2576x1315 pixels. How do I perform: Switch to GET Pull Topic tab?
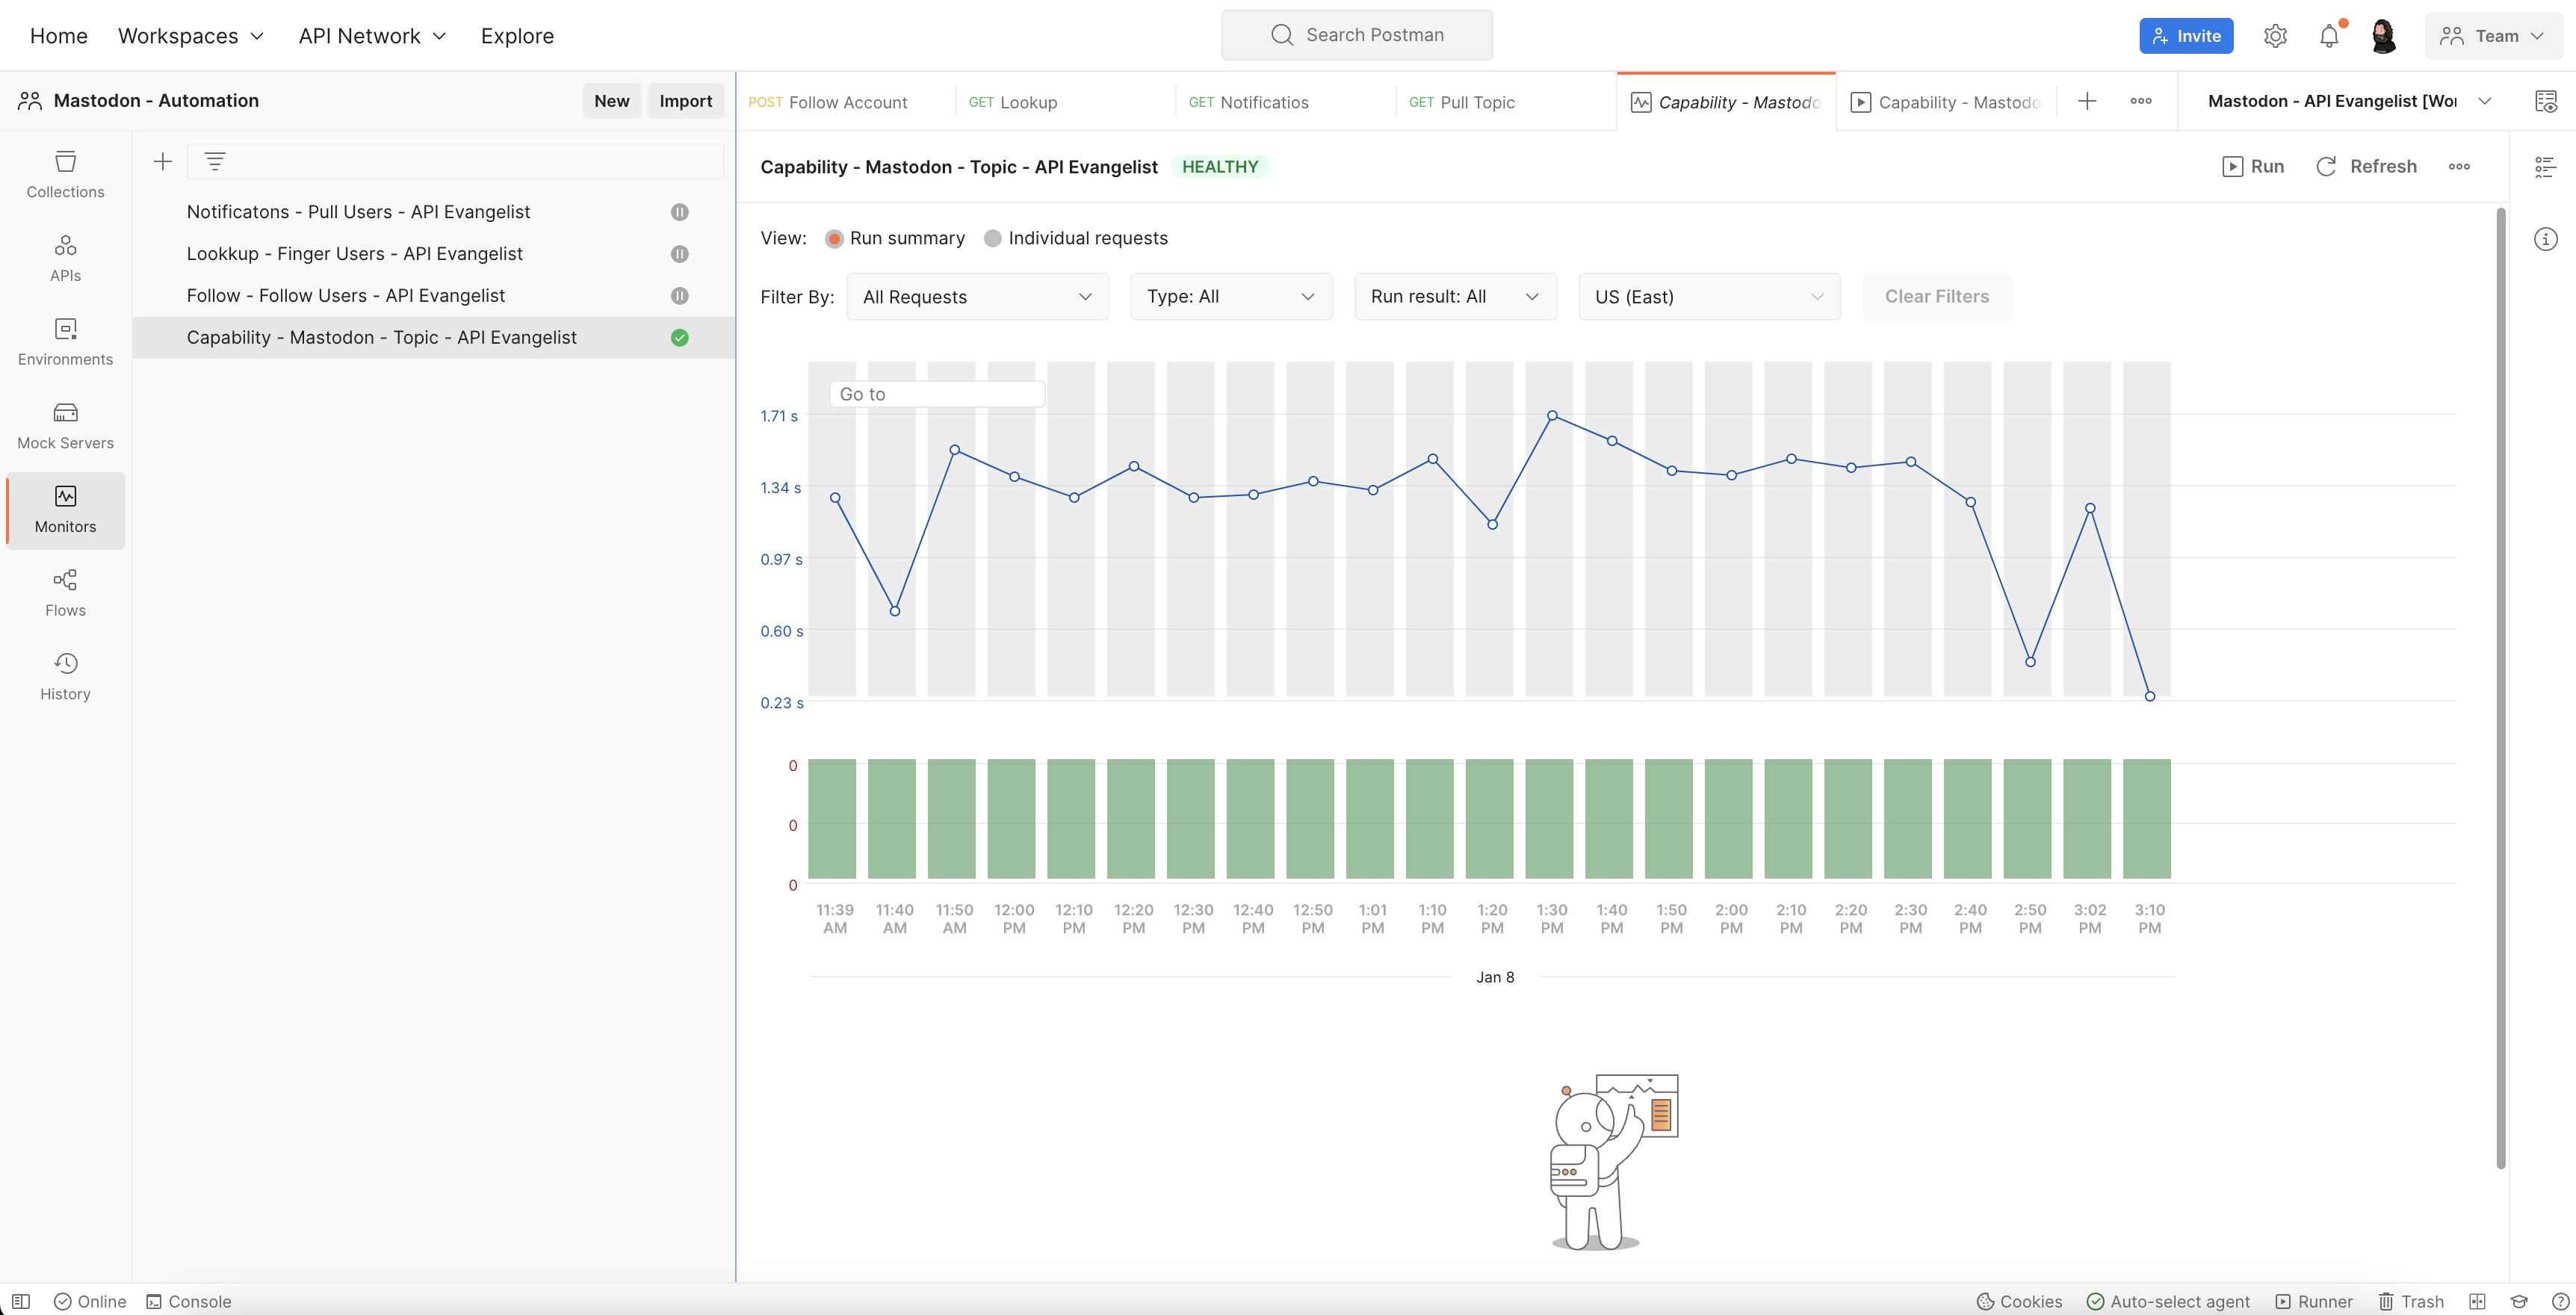tap(1505, 102)
